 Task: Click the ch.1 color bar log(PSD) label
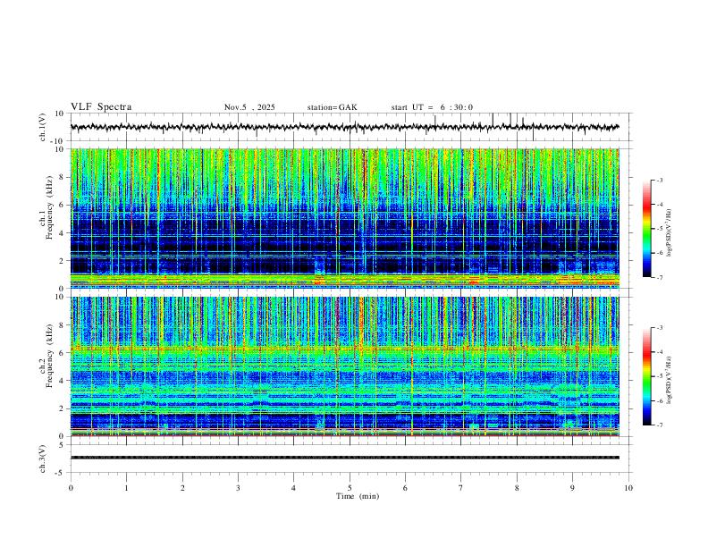pos(669,233)
